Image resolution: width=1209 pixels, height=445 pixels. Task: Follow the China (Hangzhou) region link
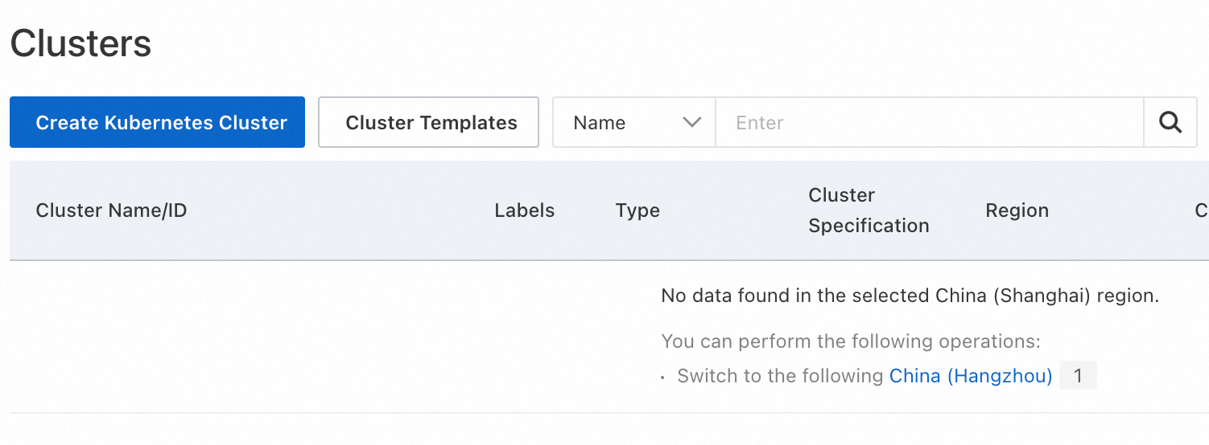[x=971, y=376]
